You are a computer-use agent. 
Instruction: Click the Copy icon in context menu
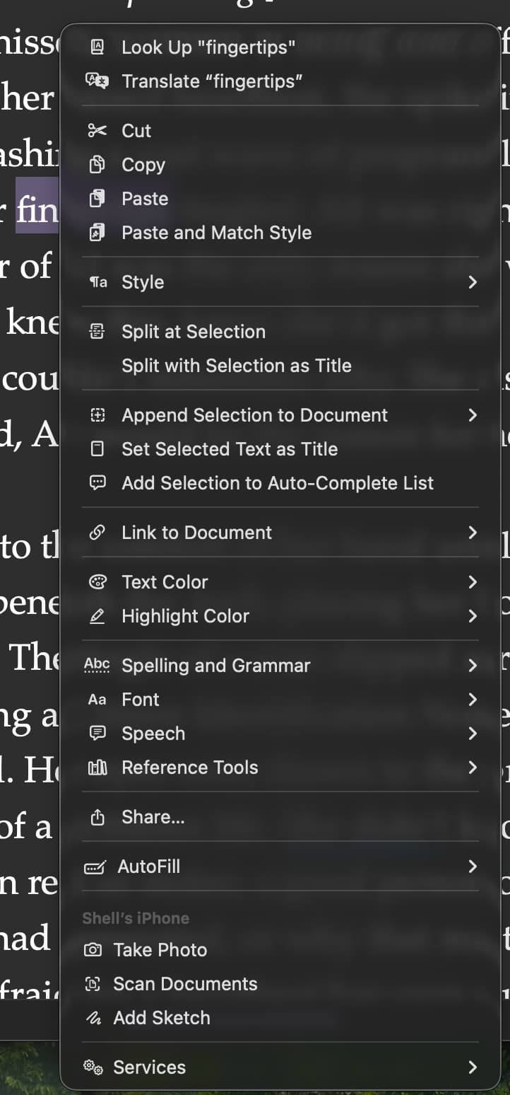point(97,165)
